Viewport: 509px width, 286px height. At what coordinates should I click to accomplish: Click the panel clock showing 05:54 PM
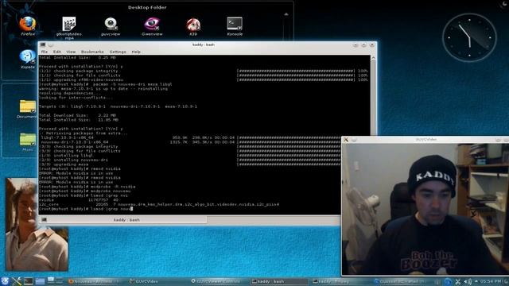[x=491, y=281]
